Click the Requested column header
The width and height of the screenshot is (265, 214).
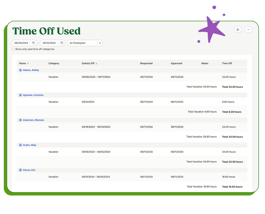(146, 63)
